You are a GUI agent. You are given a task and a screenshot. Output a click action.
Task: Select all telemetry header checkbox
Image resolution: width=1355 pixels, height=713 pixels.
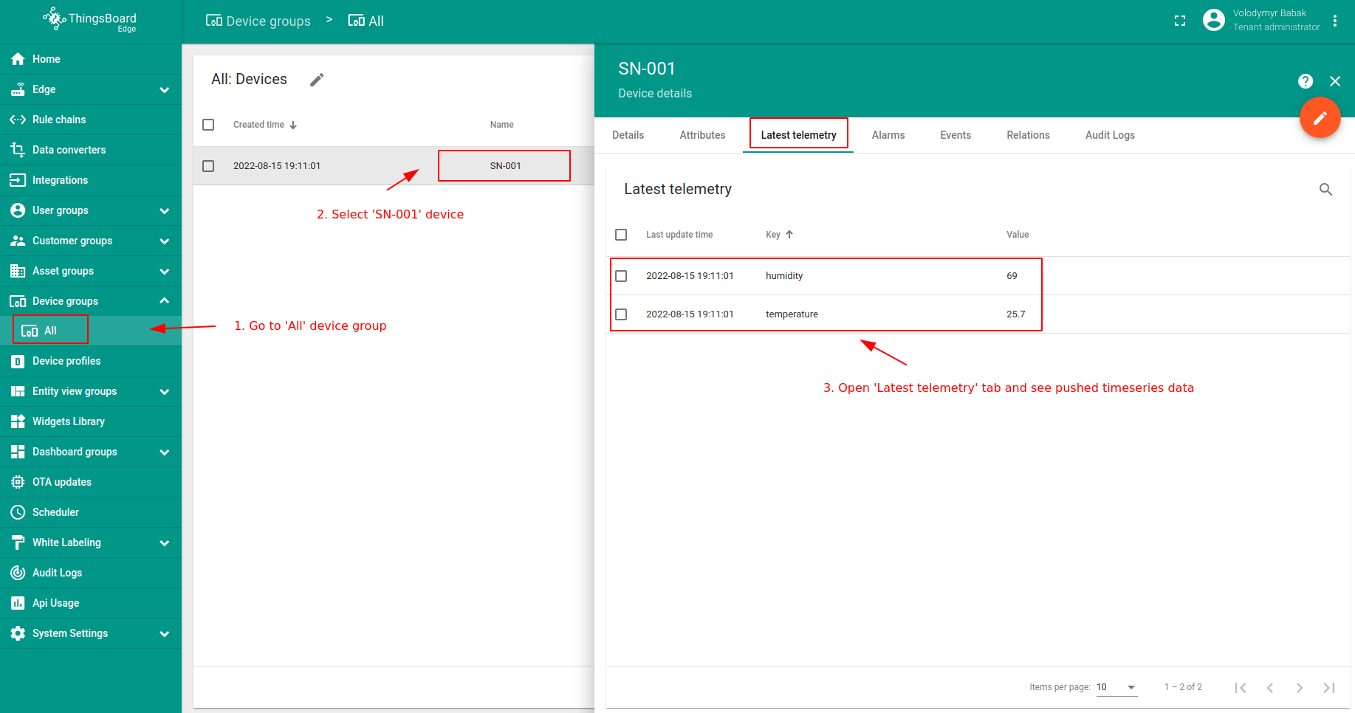621,235
